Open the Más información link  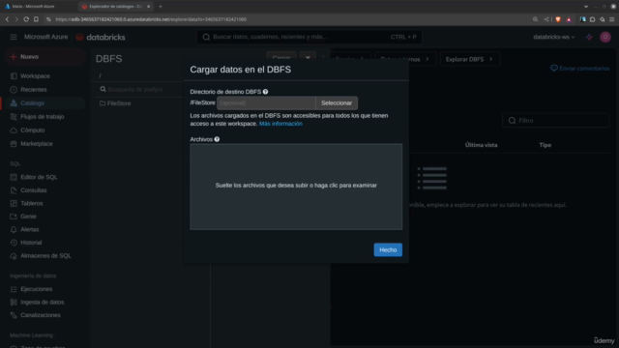tap(280, 124)
